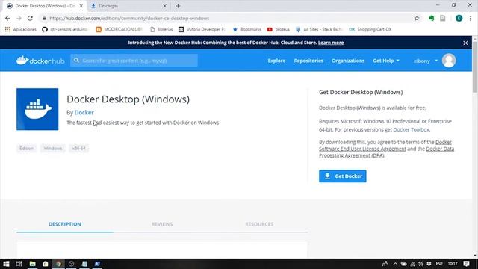Open Chrome's three-dot menu
Screen dimensions: 478x269
(471, 18)
